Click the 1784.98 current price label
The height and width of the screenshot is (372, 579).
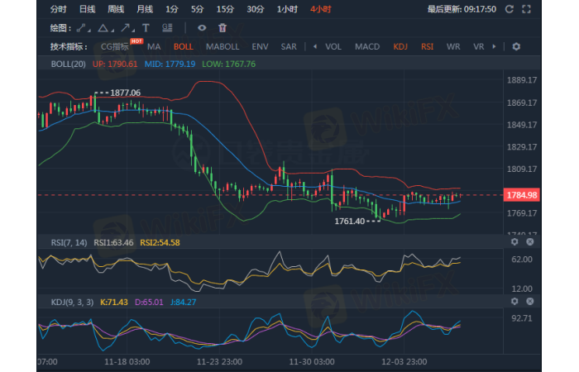point(521,195)
